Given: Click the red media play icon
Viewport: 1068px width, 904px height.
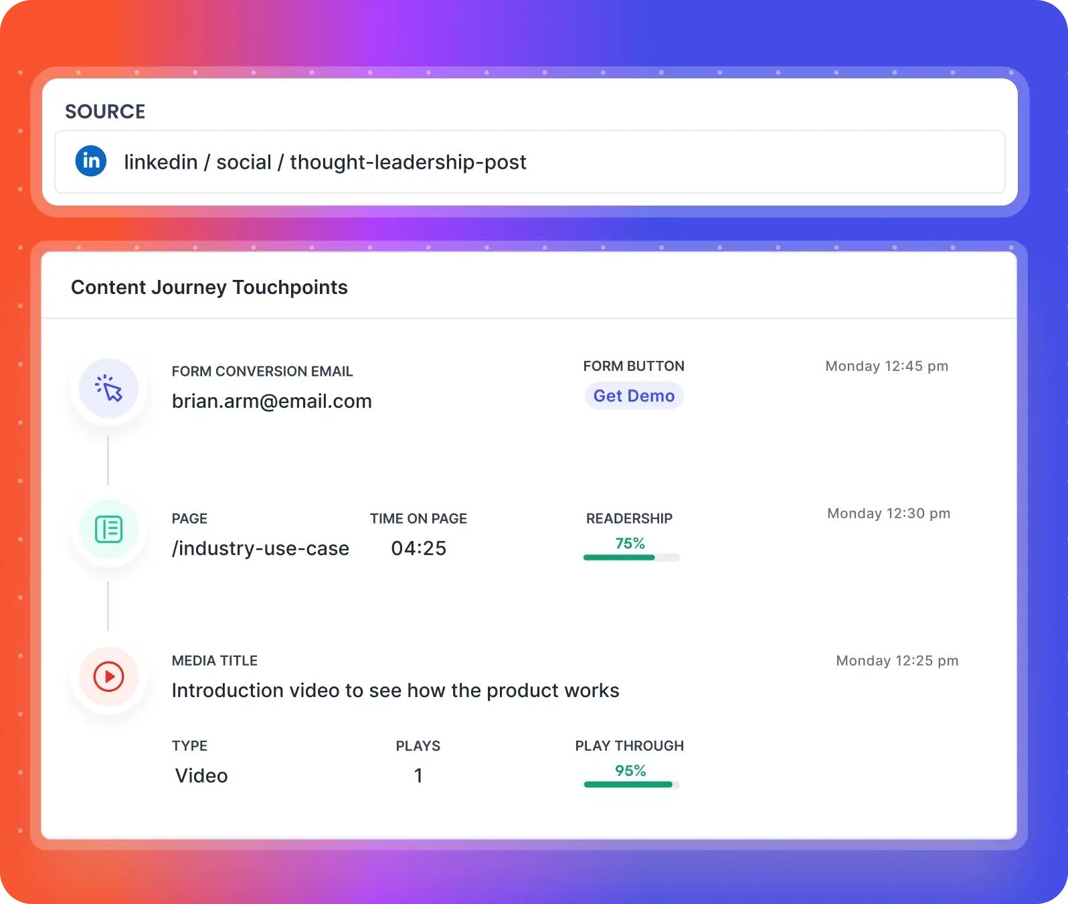Looking at the screenshot, I should point(108,676).
